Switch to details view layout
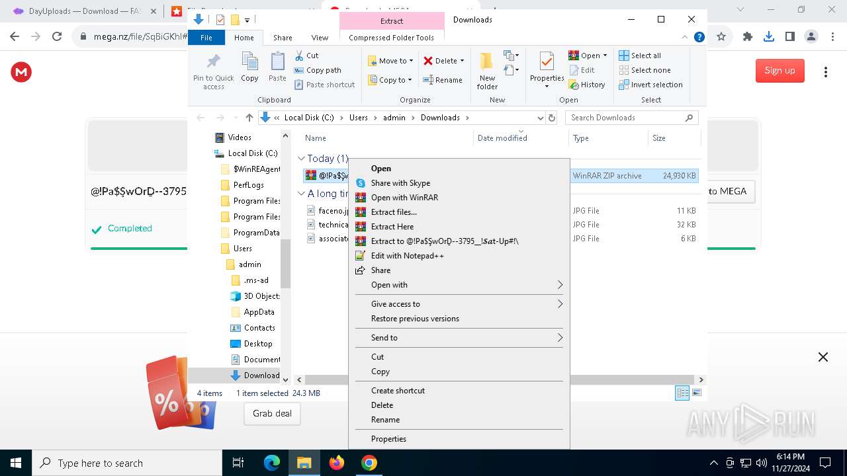Image resolution: width=847 pixels, height=476 pixels. tap(682, 393)
